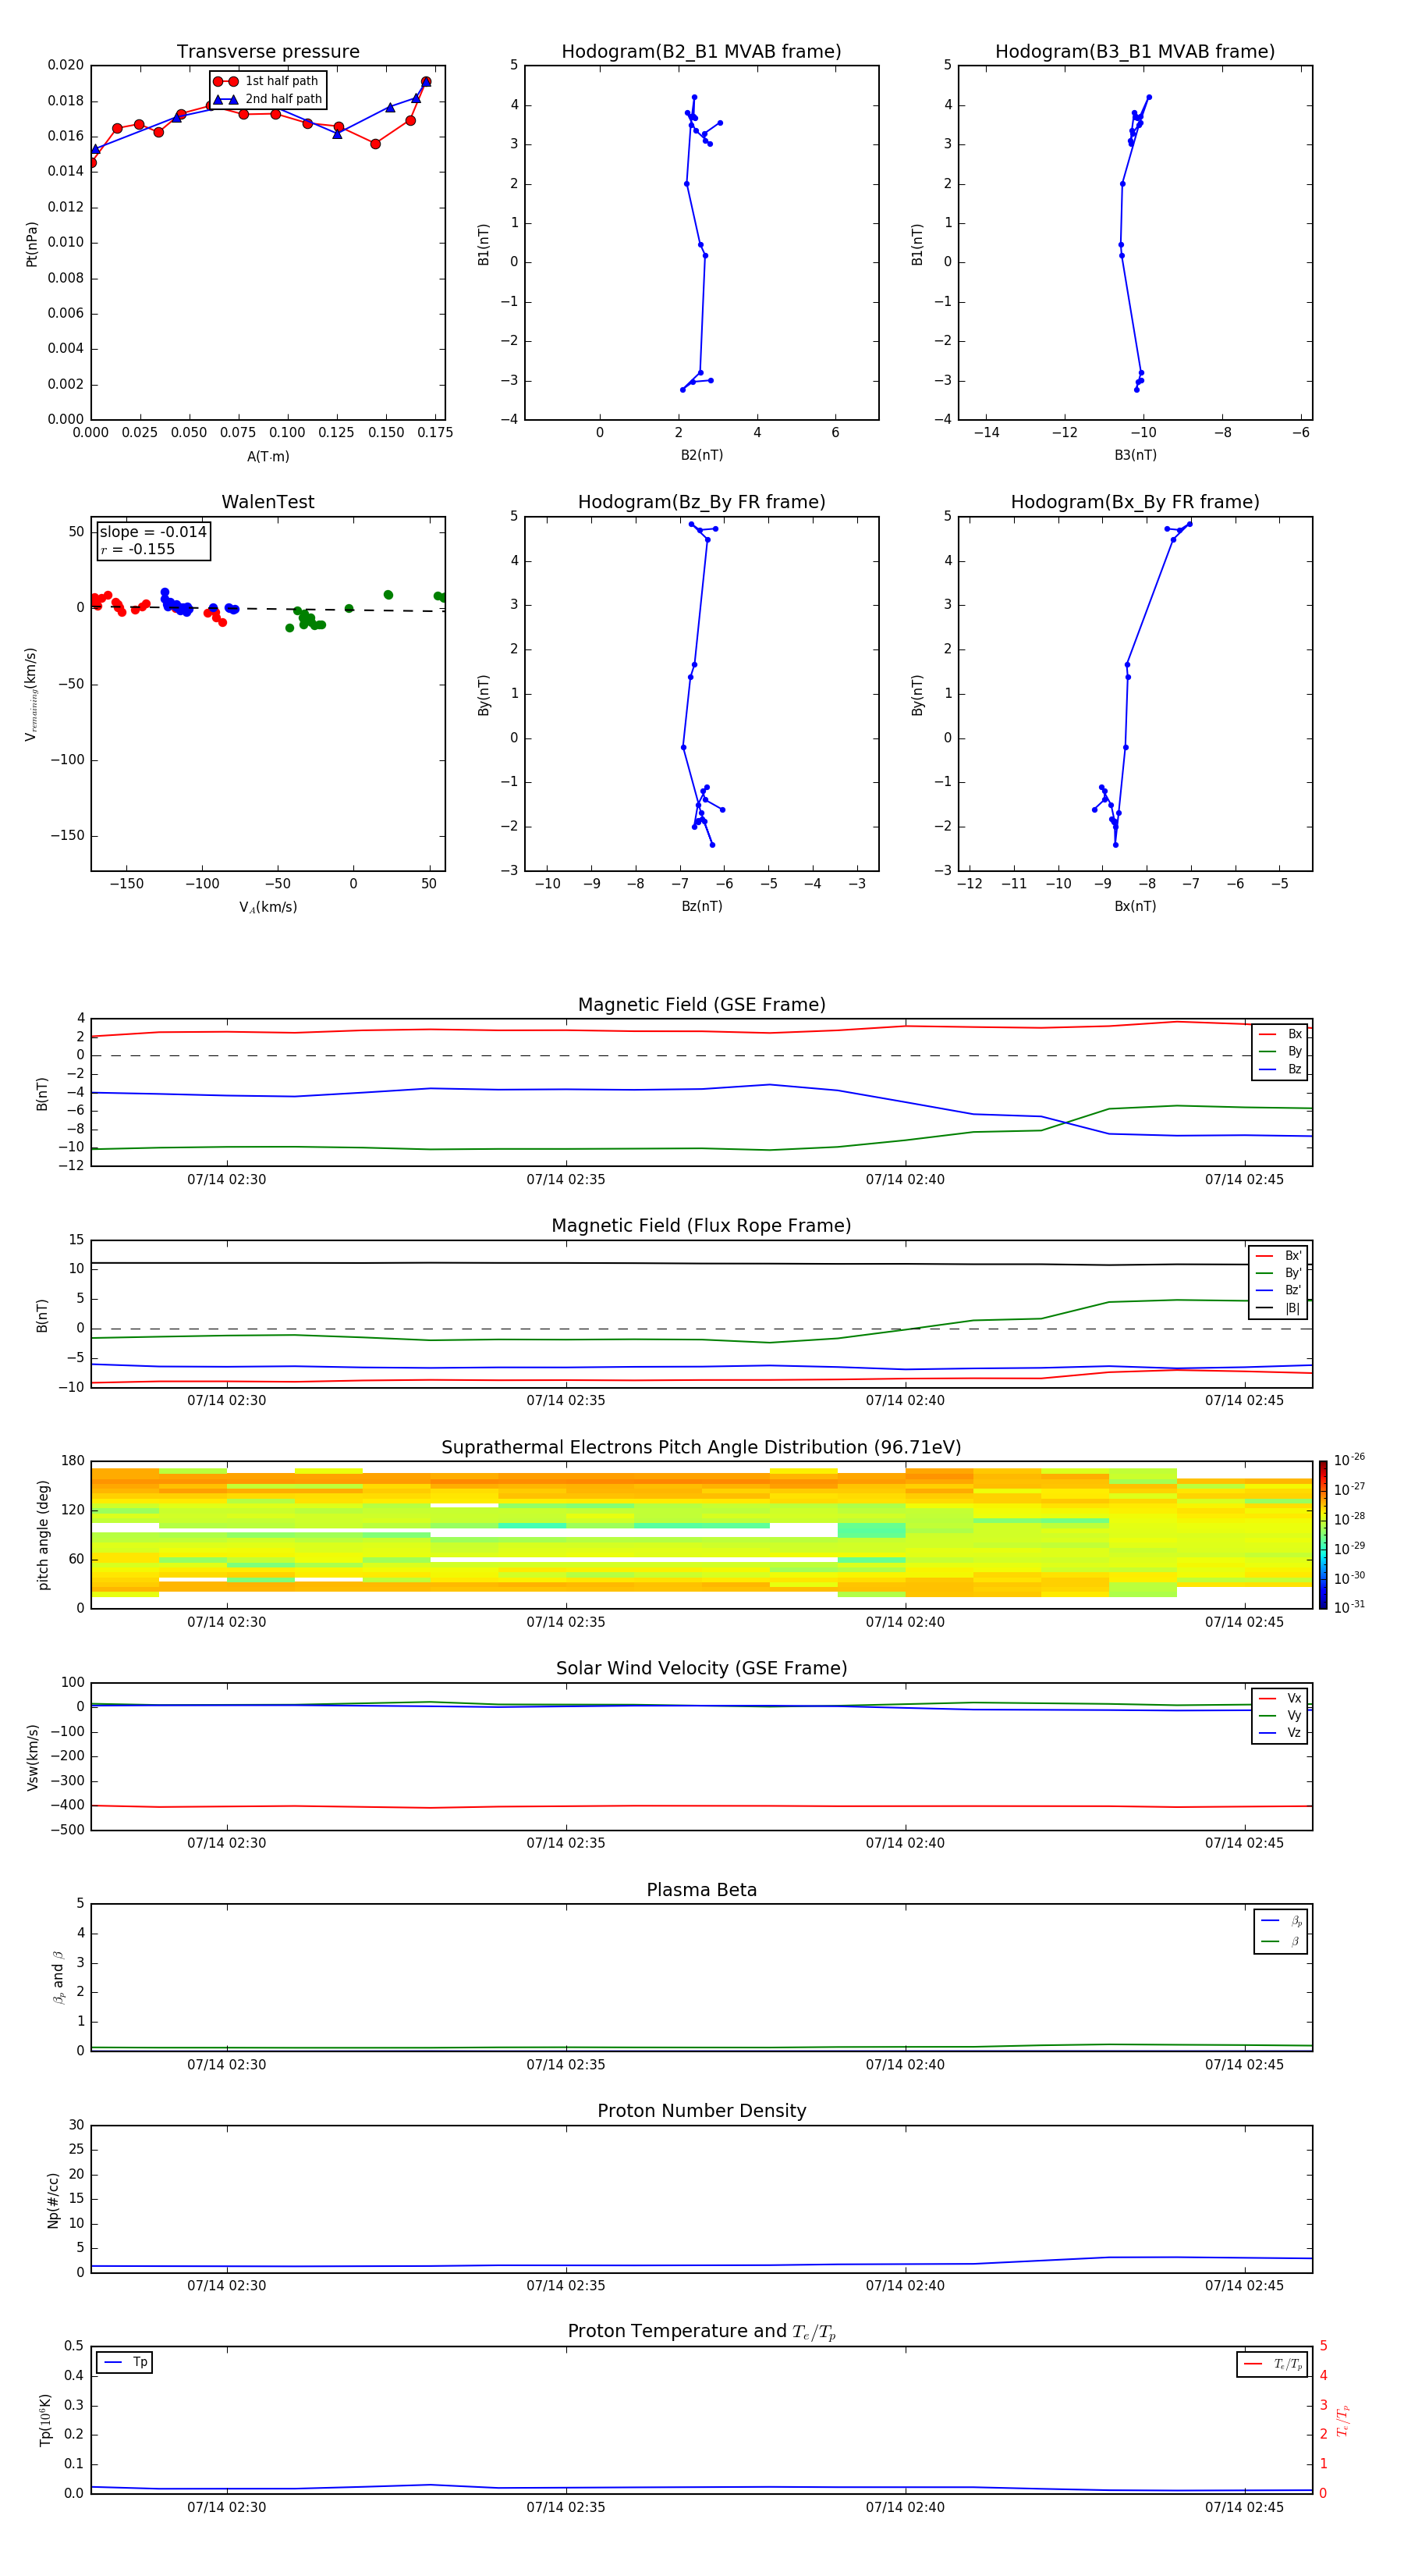
Task: Click the "pitch angle (deg)" axis label
Action: pos(43,1535)
